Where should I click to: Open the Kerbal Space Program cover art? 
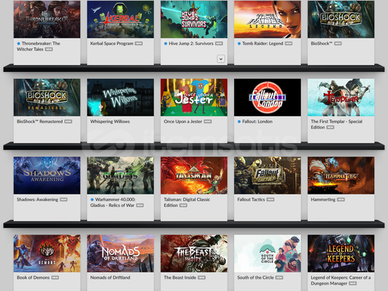[x=120, y=19]
